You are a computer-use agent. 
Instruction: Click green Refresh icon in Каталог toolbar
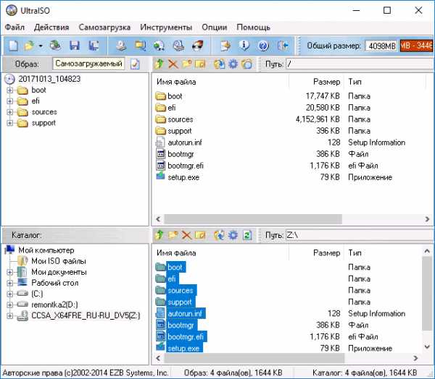coord(247,235)
